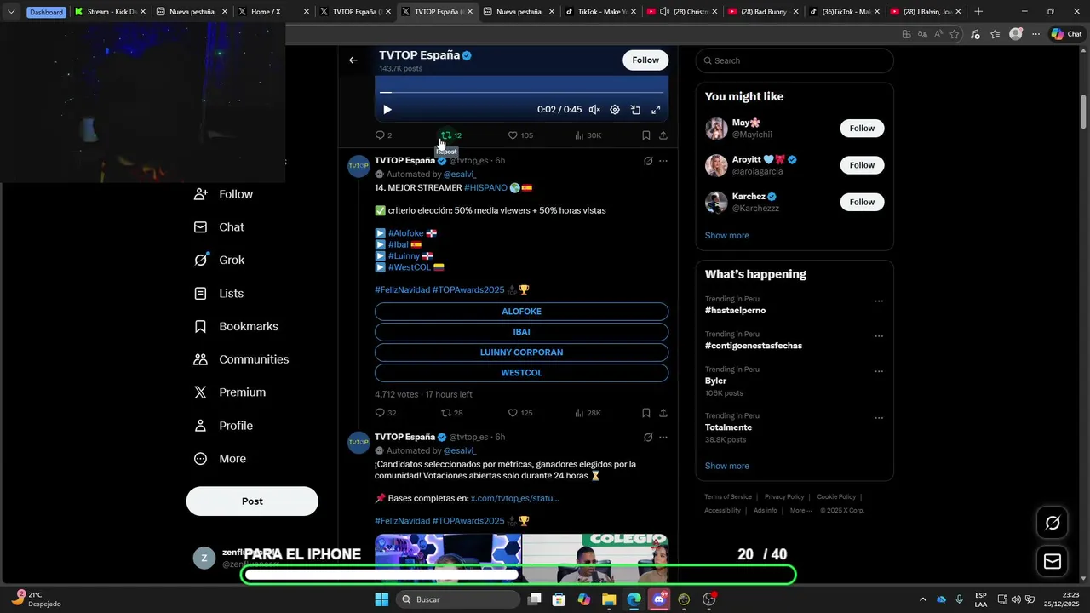Seek on the video progress bar

[521, 92]
